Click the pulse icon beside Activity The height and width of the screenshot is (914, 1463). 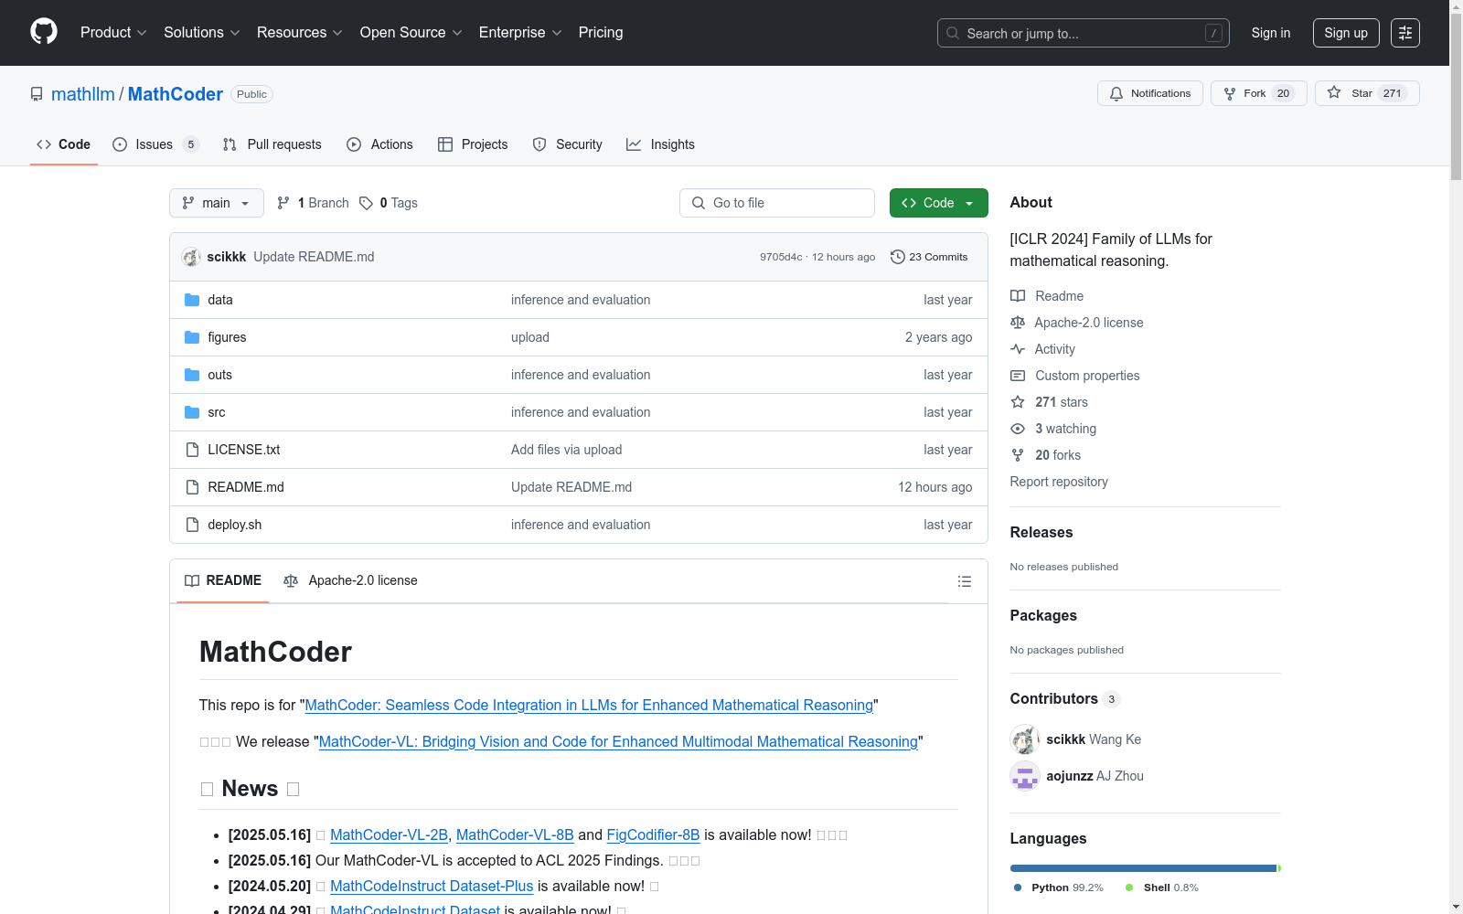pyautogui.click(x=1018, y=349)
